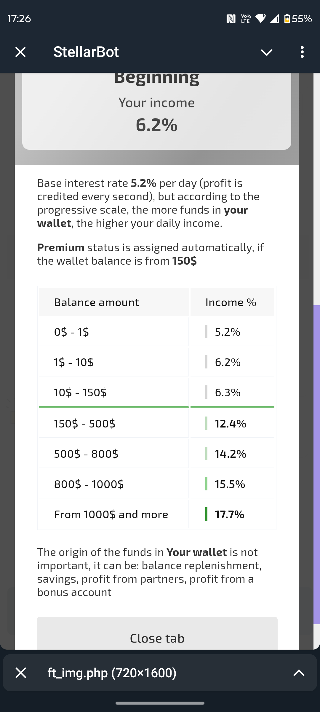Screen dimensions: 320x712
Task: Tap the NFC status bar icon
Action: coord(231,19)
